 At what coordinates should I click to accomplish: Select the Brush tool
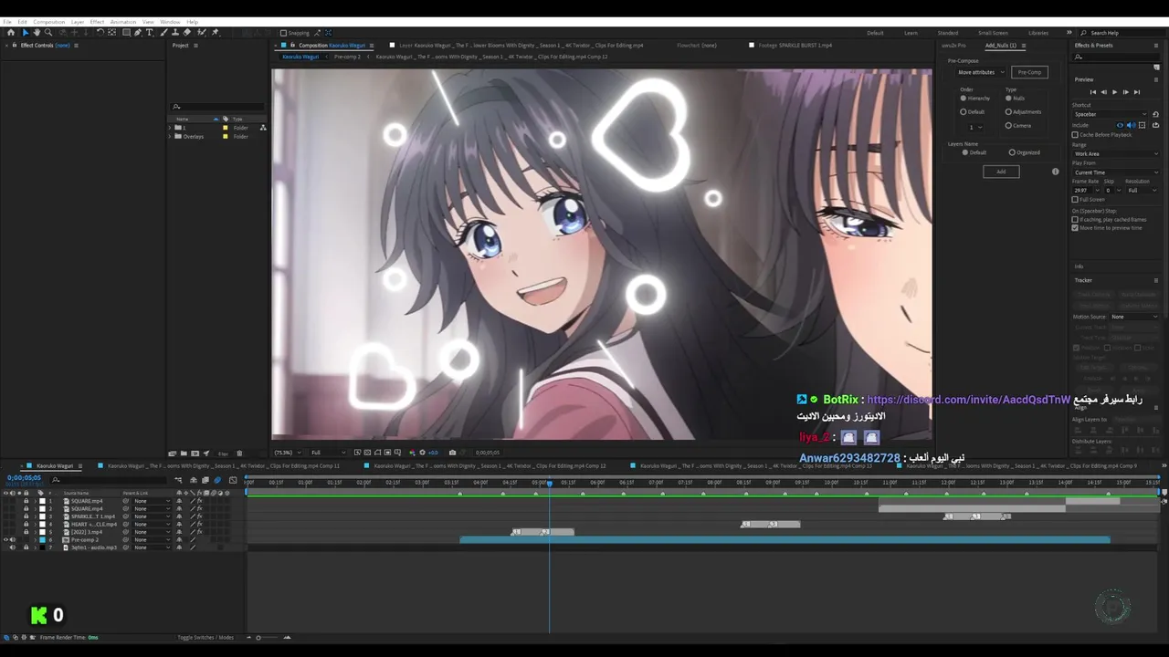click(163, 33)
